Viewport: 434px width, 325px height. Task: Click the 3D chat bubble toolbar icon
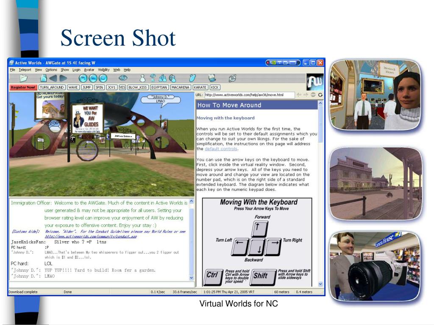[212, 78]
